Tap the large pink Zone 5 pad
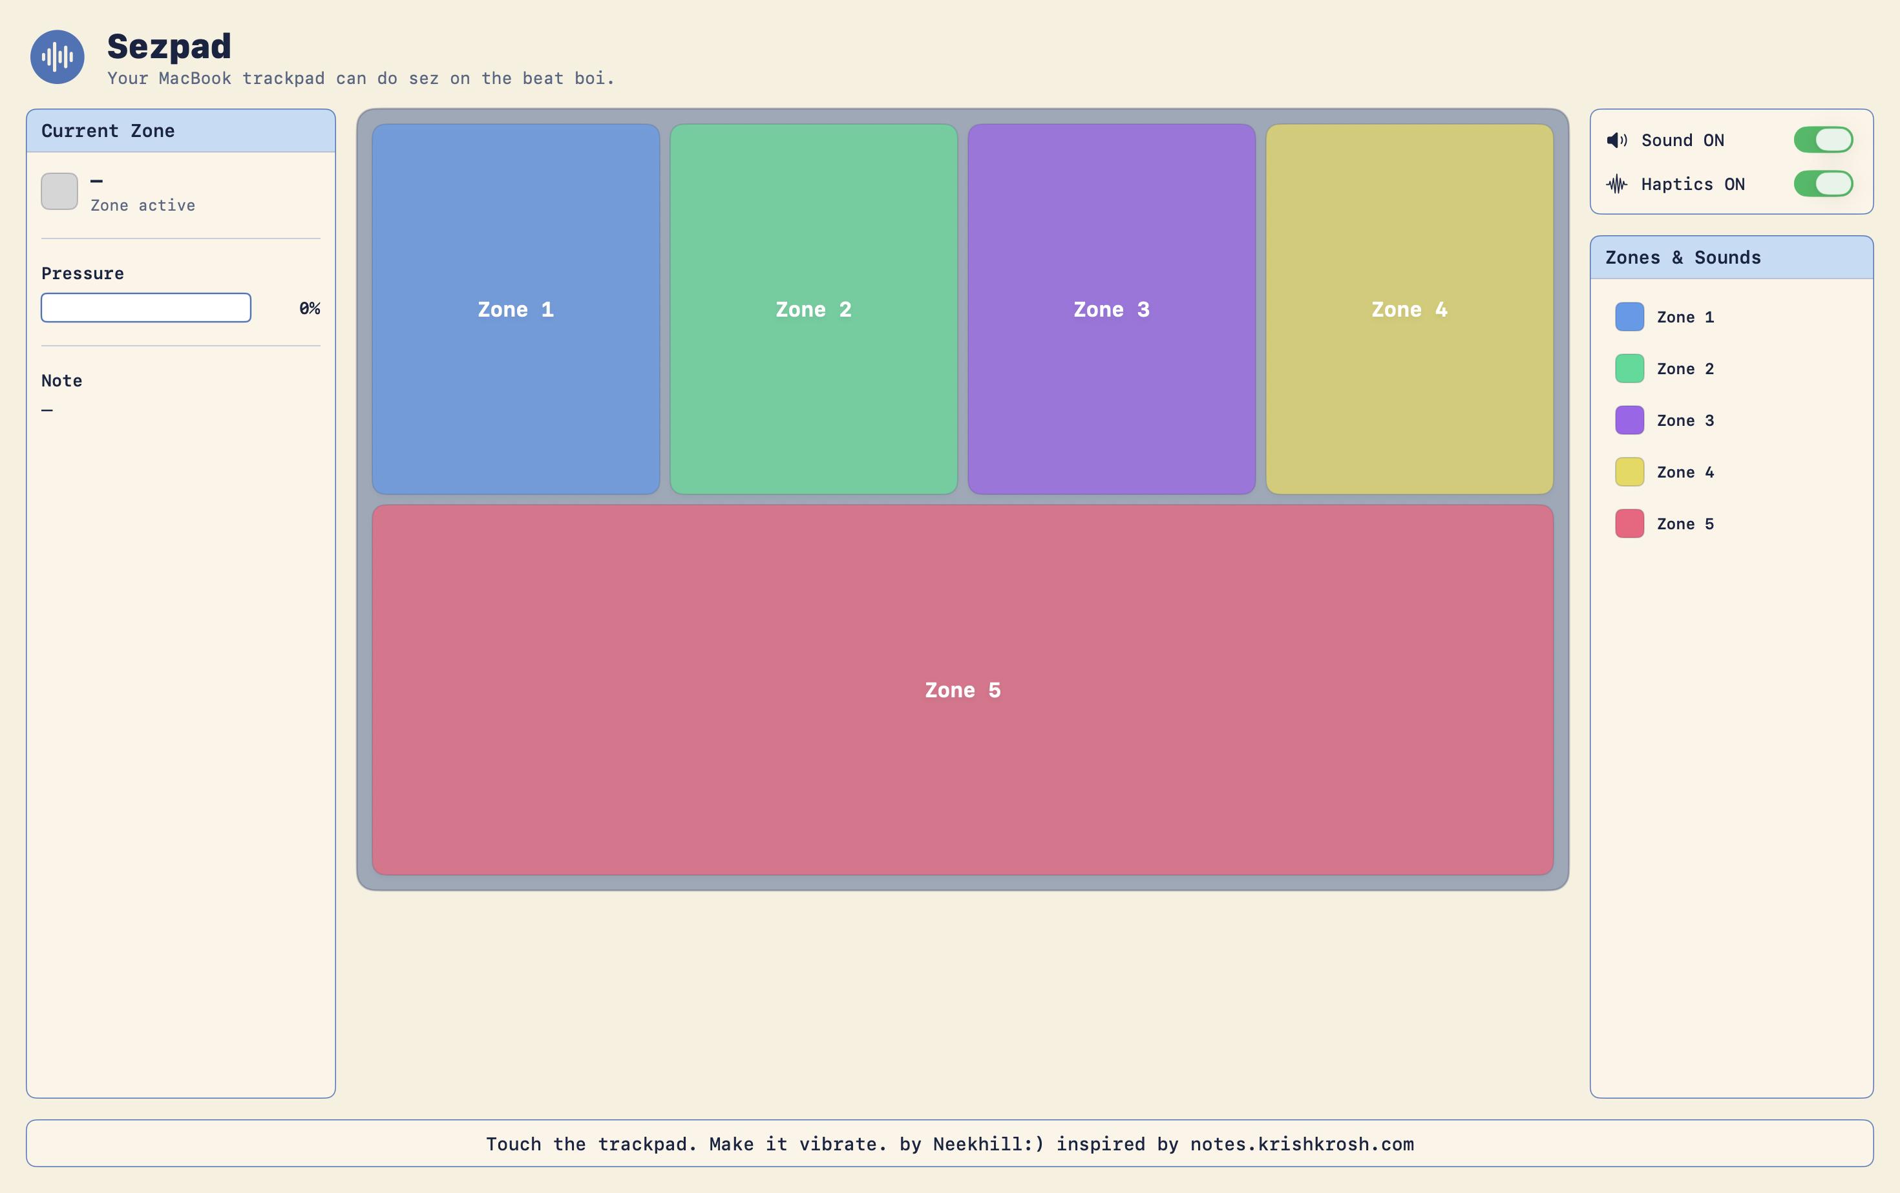Image resolution: width=1900 pixels, height=1193 pixels. (x=963, y=690)
